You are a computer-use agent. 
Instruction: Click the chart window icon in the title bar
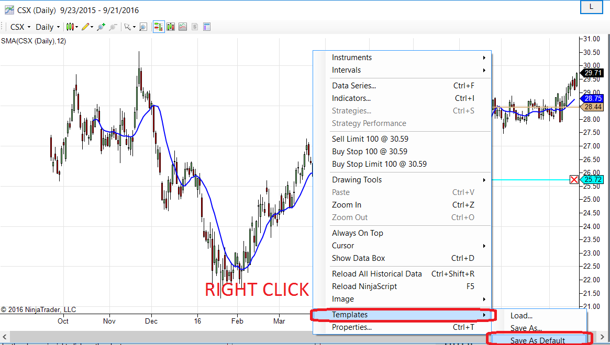9,10
